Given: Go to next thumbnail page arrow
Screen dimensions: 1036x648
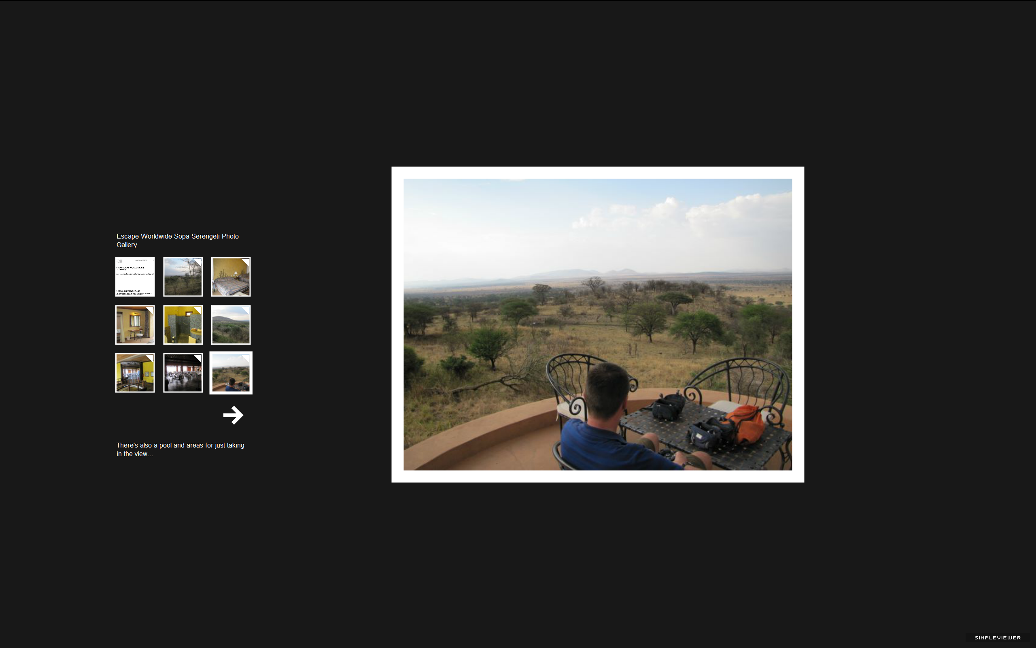Looking at the screenshot, I should [233, 415].
